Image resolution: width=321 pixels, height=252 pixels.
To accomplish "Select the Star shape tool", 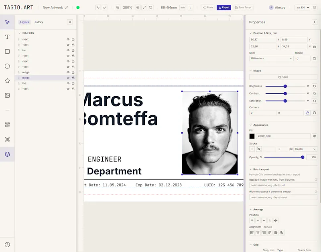I will 7,81.
